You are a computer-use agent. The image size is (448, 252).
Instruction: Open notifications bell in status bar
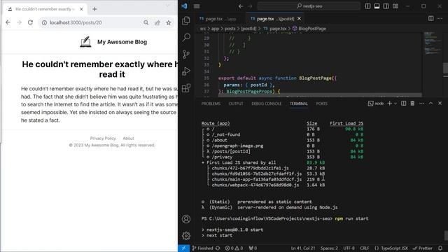(440, 248)
